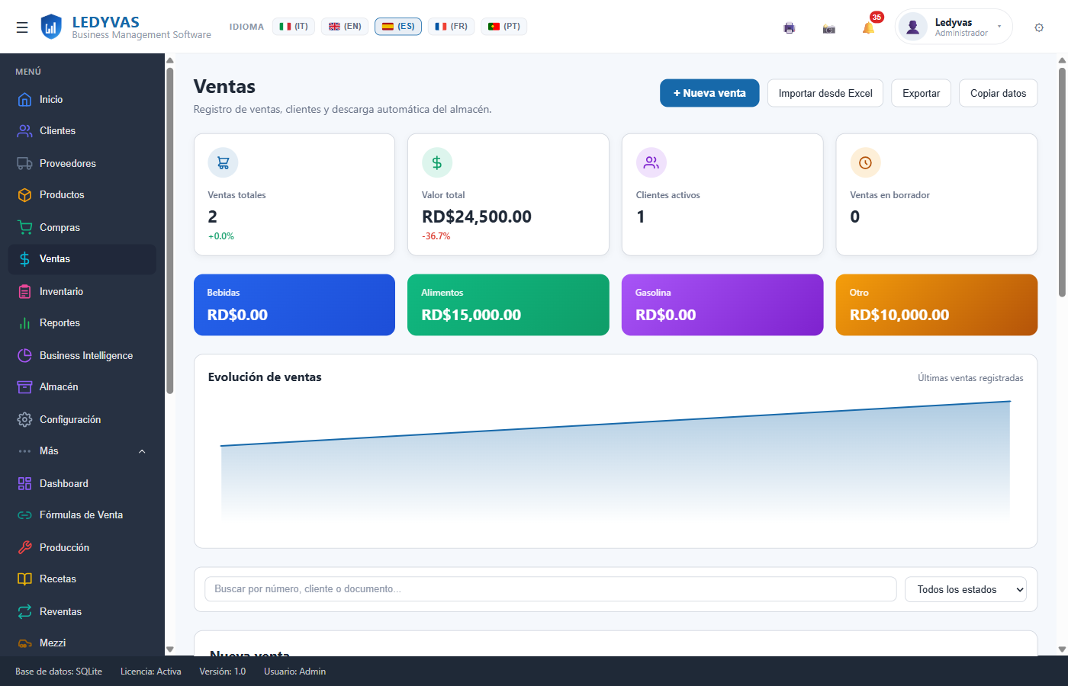Click the Exportar button

click(922, 93)
